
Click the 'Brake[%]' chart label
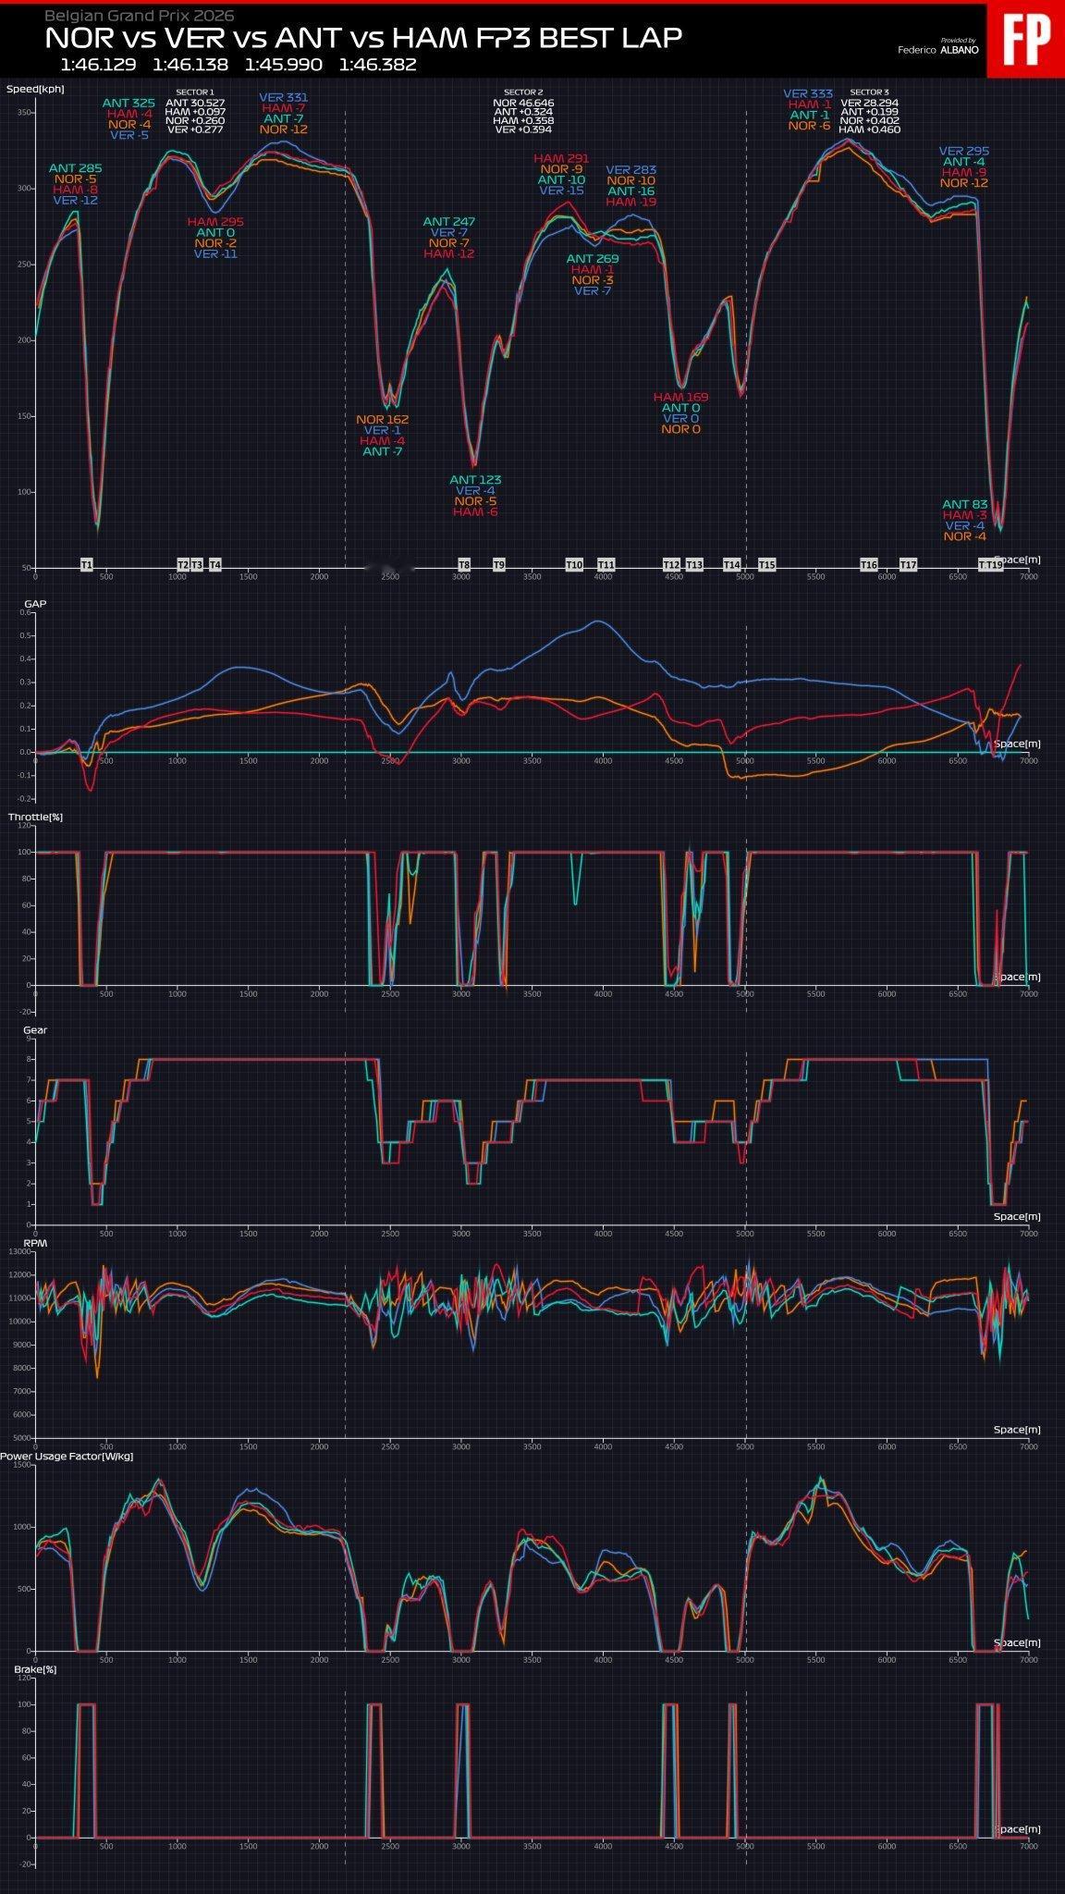tap(35, 1669)
